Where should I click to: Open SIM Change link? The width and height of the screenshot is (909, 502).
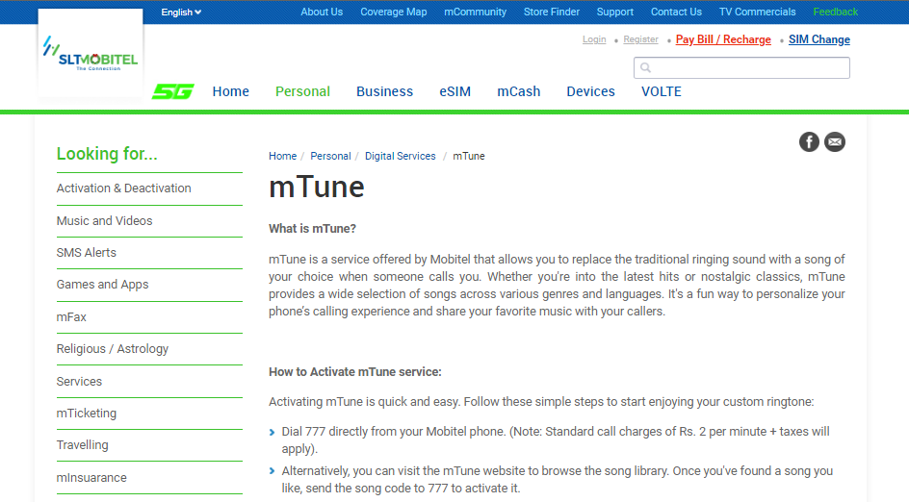pos(819,39)
